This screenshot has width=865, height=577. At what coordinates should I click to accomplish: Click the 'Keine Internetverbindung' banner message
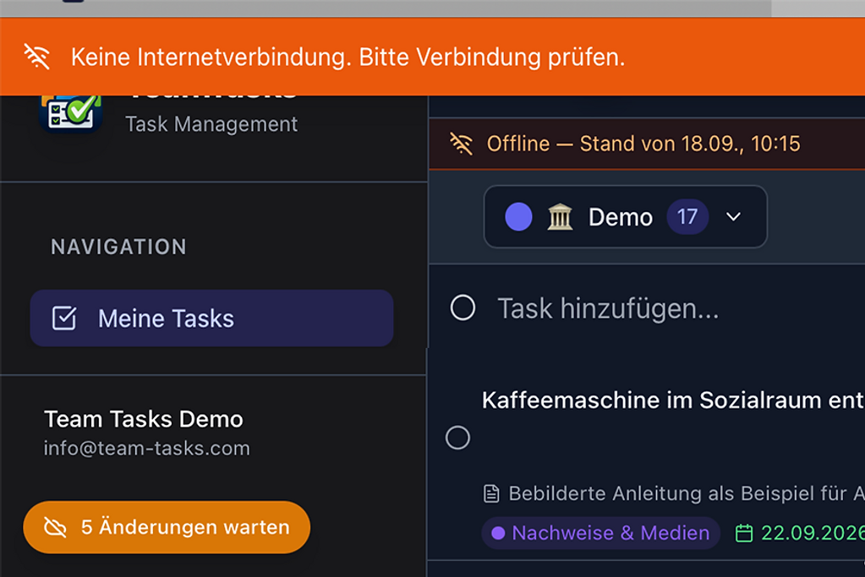click(x=348, y=57)
